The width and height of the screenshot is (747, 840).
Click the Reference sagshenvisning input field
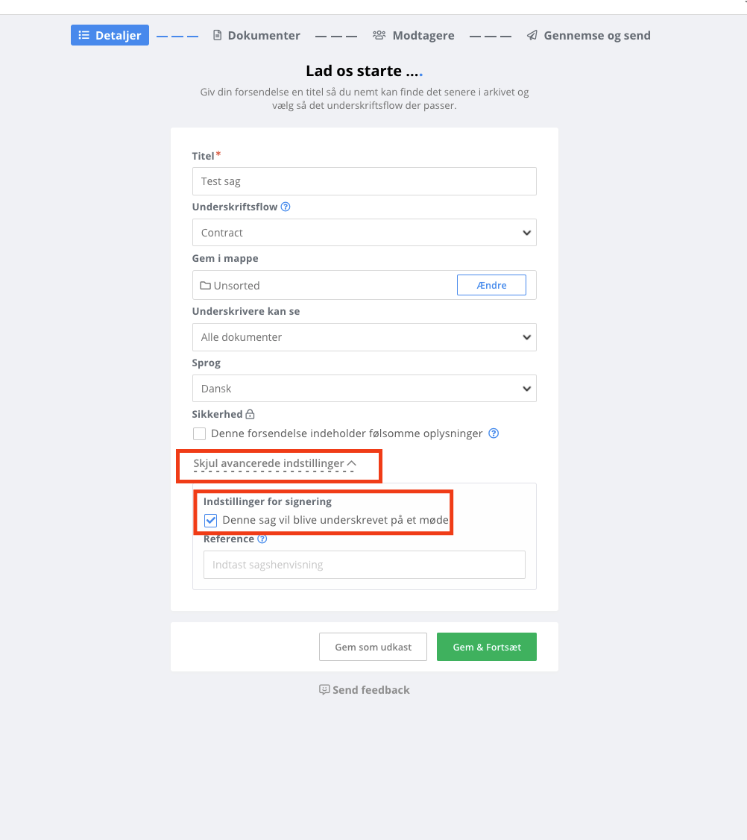pyautogui.click(x=364, y=565)
